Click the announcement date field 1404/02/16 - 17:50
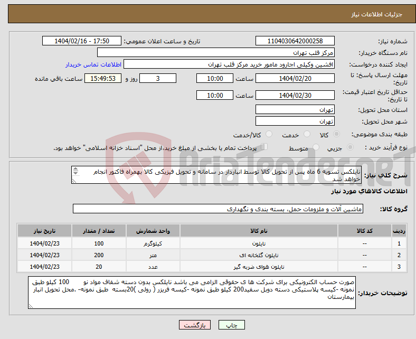Viewport: 416px width, 339px height. click(x=82, y=41)
